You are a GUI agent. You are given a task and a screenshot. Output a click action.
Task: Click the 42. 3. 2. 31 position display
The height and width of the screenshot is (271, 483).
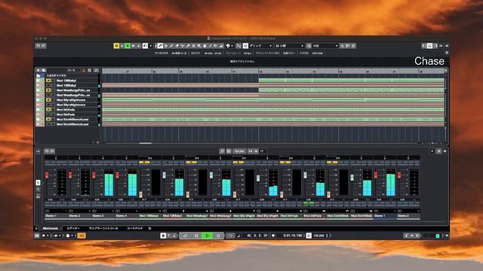point(257,236)
